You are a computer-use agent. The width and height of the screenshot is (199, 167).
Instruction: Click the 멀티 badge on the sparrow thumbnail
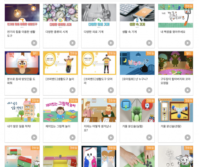pyautogui.click(x=35, y=53)
